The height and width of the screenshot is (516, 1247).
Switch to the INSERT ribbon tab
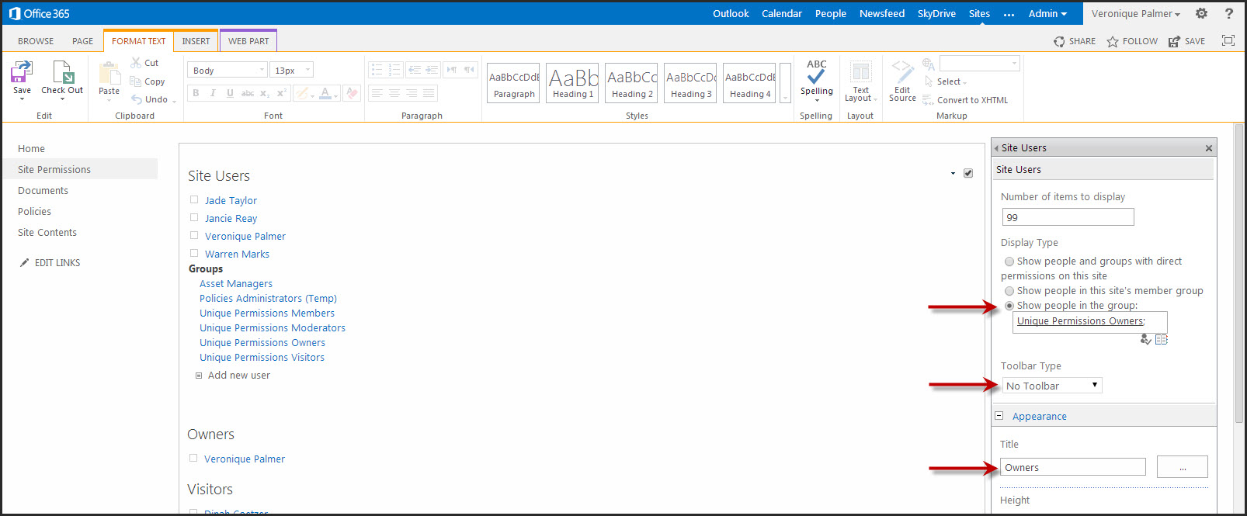tap(196, 41)
